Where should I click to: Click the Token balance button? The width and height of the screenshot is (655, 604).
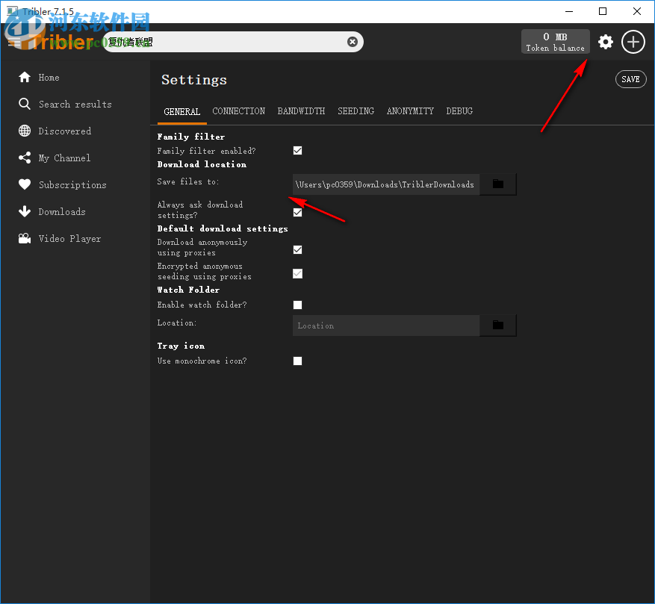point(555,41)
